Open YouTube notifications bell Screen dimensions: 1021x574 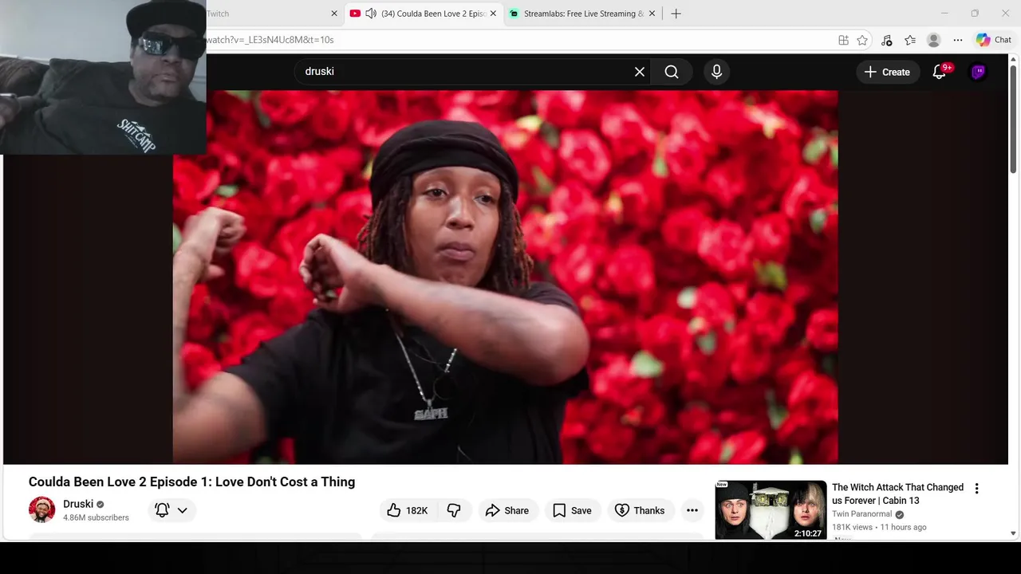(x=940, y=72)
